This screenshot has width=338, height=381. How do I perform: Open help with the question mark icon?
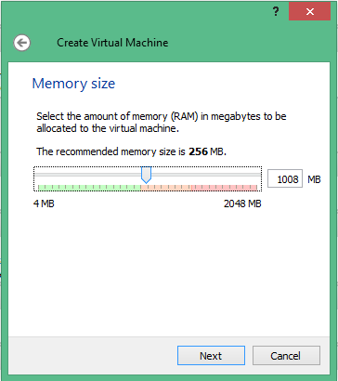pyautogui.click(x=276, y=12)
